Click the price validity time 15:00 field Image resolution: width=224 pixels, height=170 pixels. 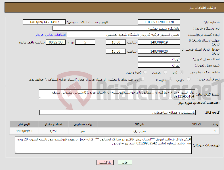[116, 51]
